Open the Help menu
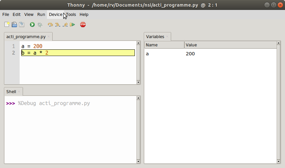Viewport: 285px width, 168px height. click(84, 15)
